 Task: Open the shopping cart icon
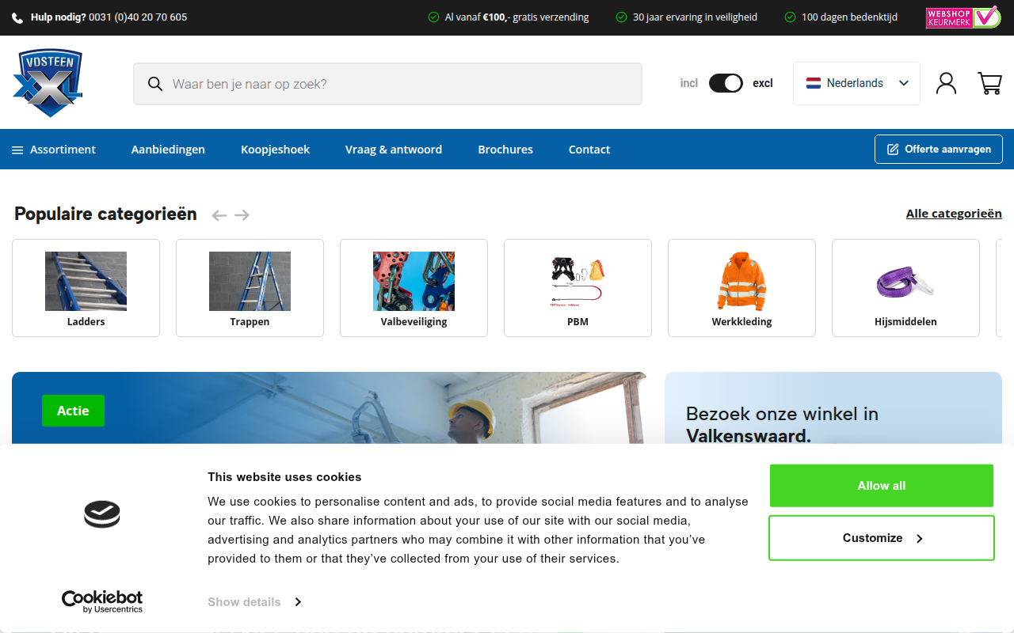click(989, 83)
